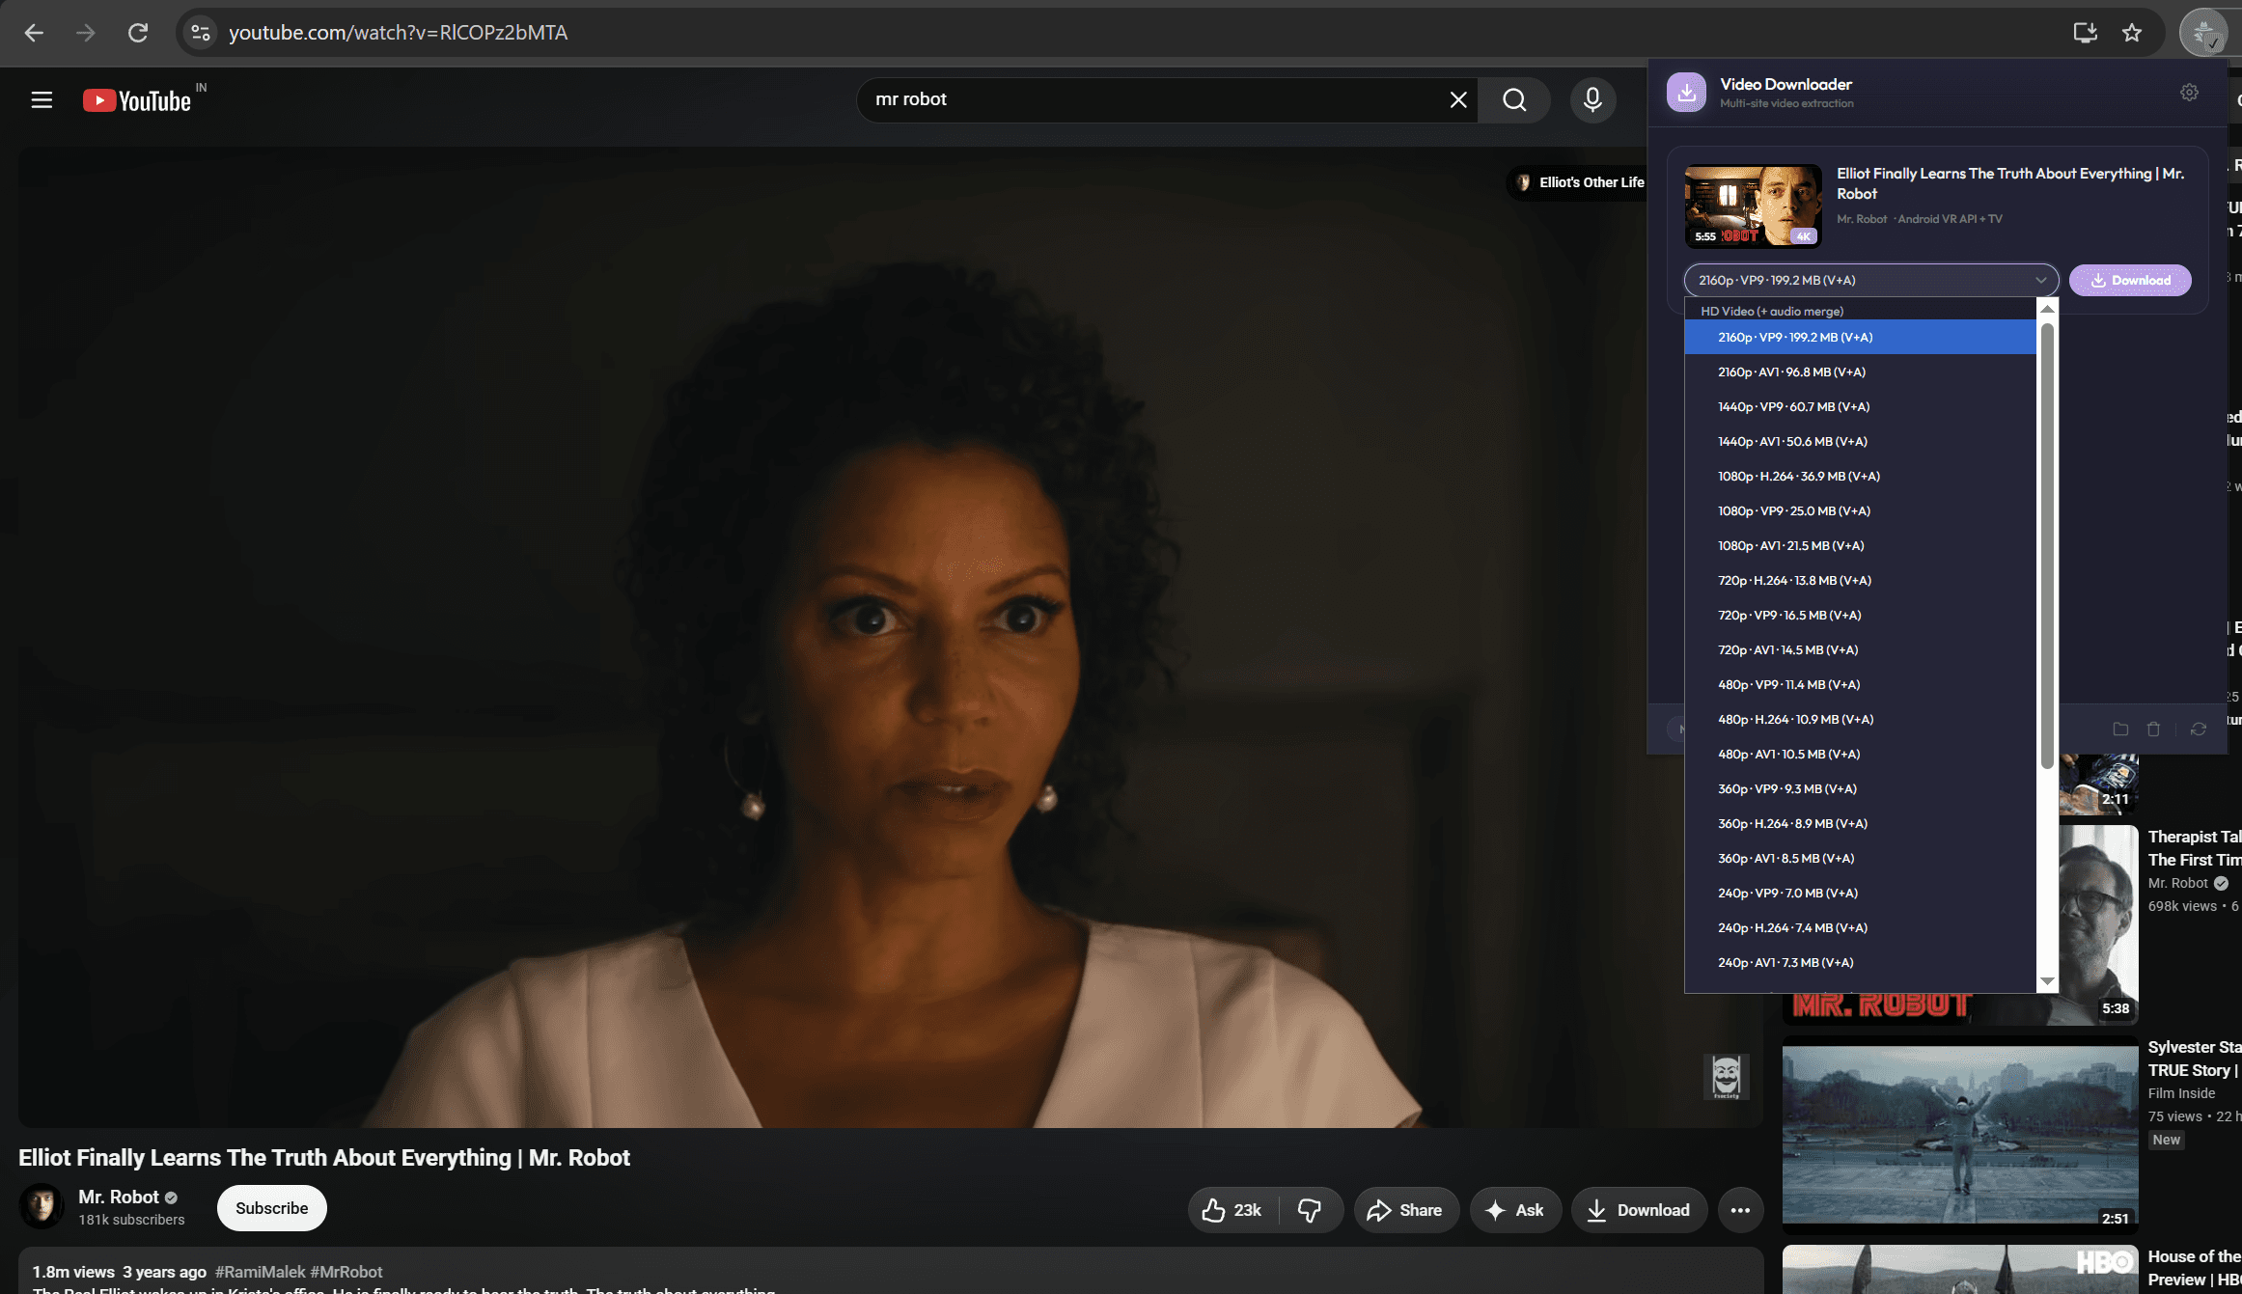Select 2160p · VP9 · 199.2 MB option
Image resolution: width=2242 pixels, height=1294 pixels.
1860,337
